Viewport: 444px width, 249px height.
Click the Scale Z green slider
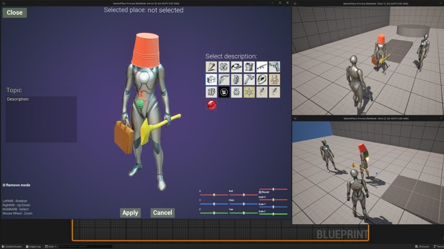(273, 214)
